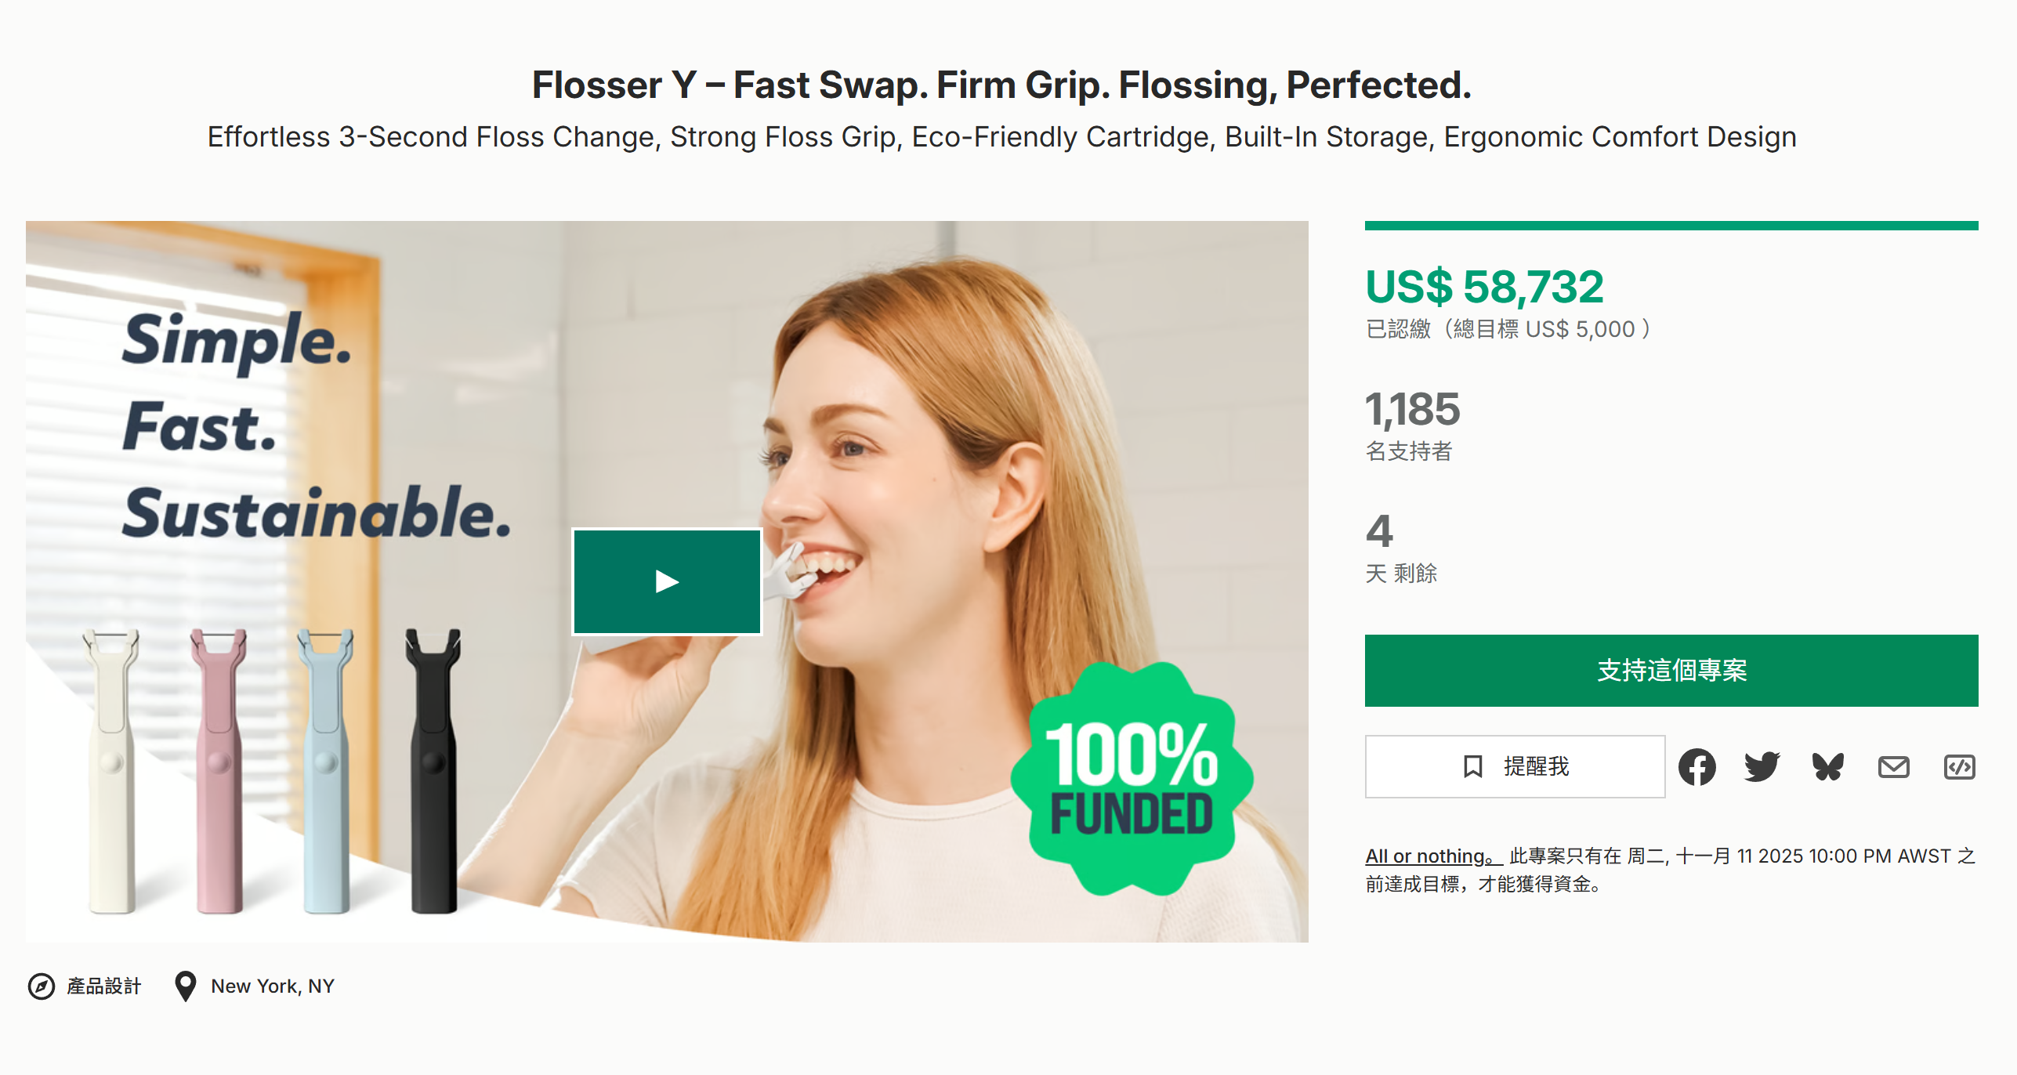The width and height of the screenshot is (2017, 1075).
Task: Click the US$ 58,732 pledged amount
Action: [1484, 286]
